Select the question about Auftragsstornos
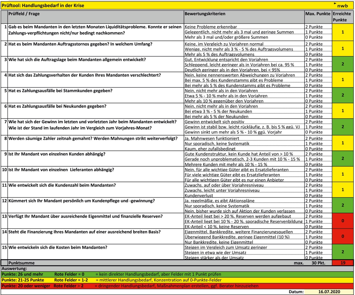 [80, 44]
